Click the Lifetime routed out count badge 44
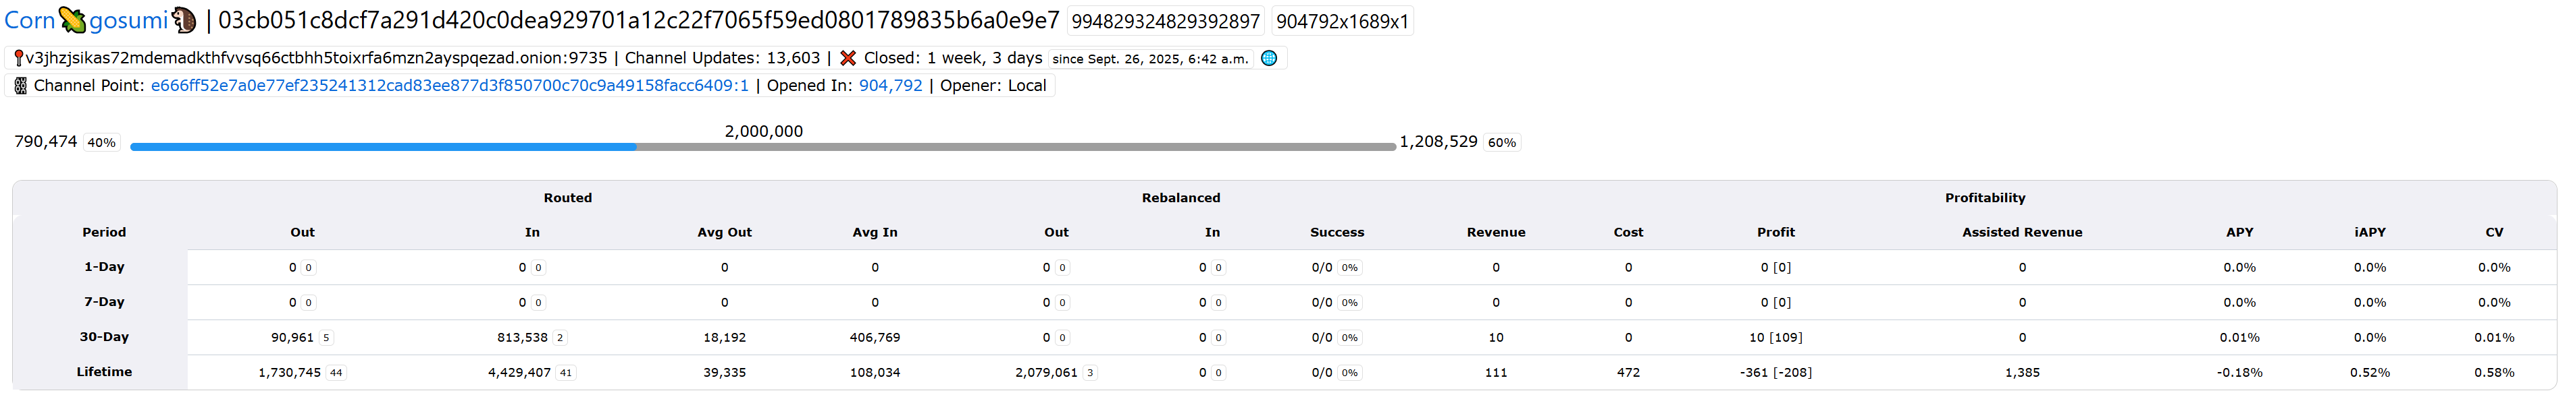This screenshot has width=2569, height=397. click(x=336, y=373)
